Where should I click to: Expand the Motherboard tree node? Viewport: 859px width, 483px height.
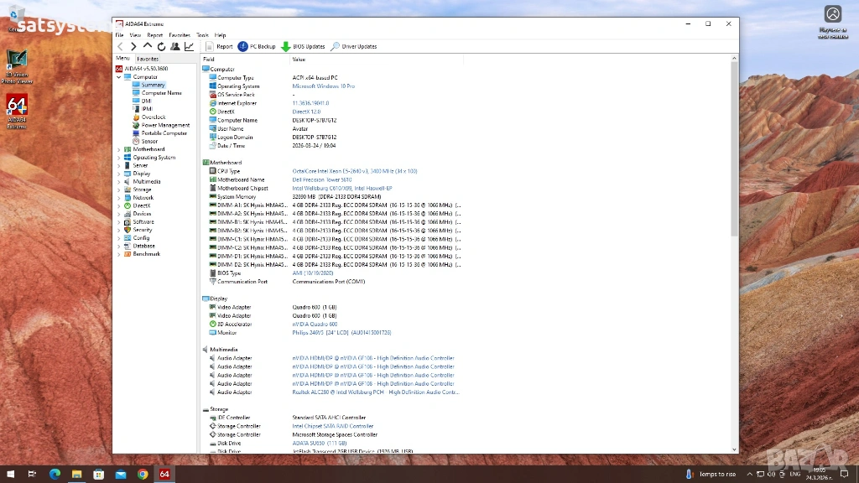point(119,149)
